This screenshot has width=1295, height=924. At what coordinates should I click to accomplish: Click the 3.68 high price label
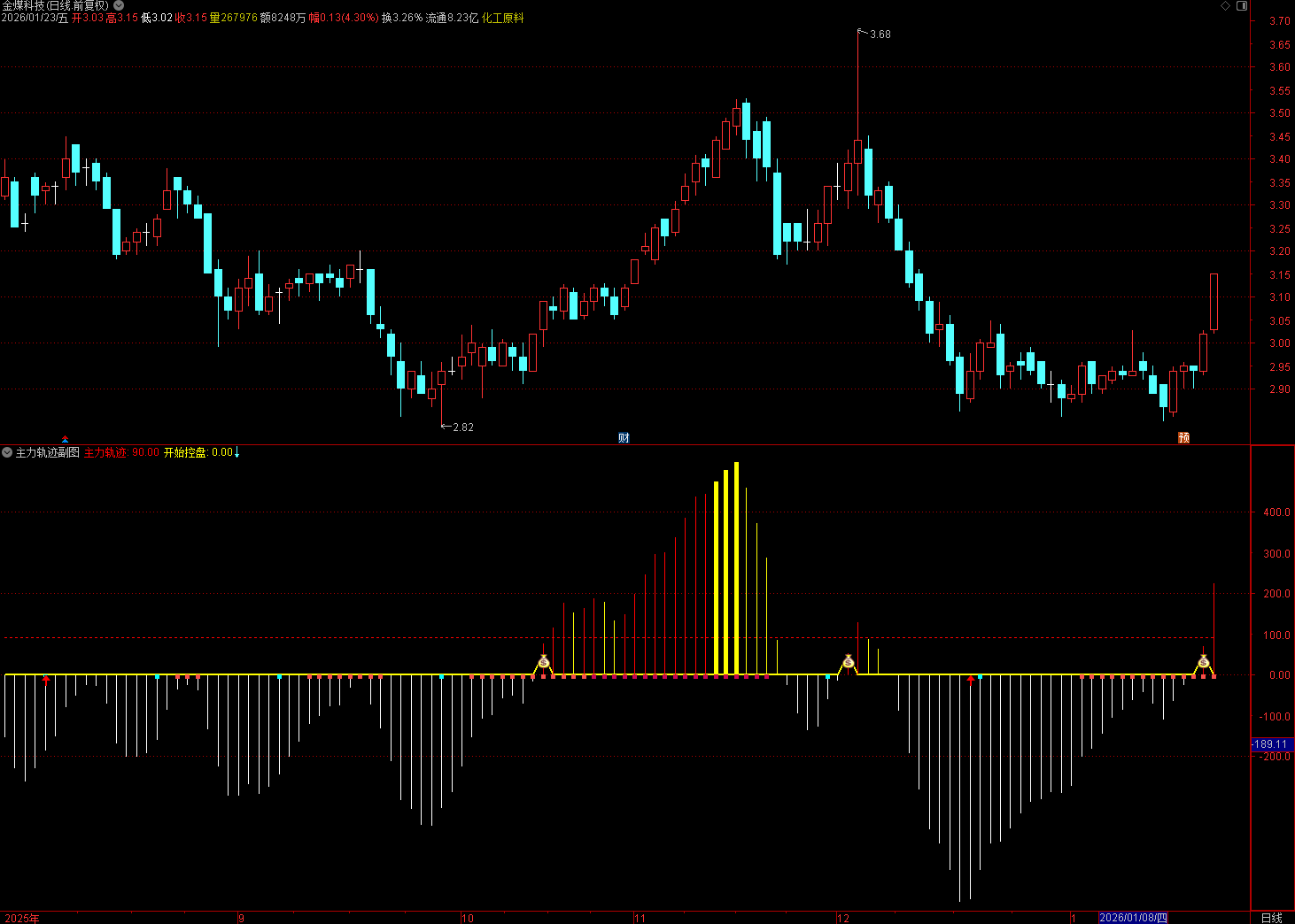click(880, 35)
